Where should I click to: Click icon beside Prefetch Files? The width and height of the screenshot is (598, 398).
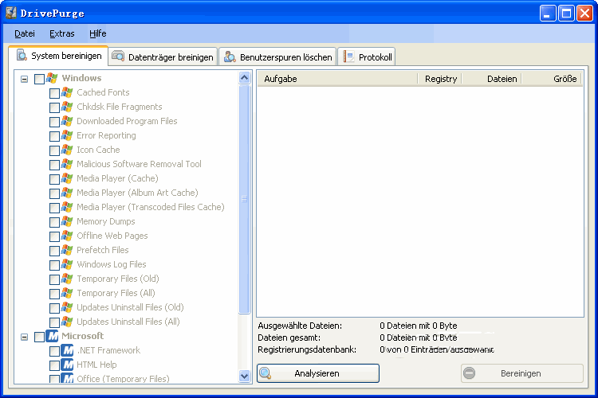[x=67, y=250]
